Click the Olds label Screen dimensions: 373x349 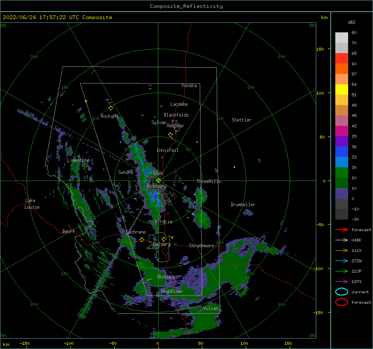point(158,173)
